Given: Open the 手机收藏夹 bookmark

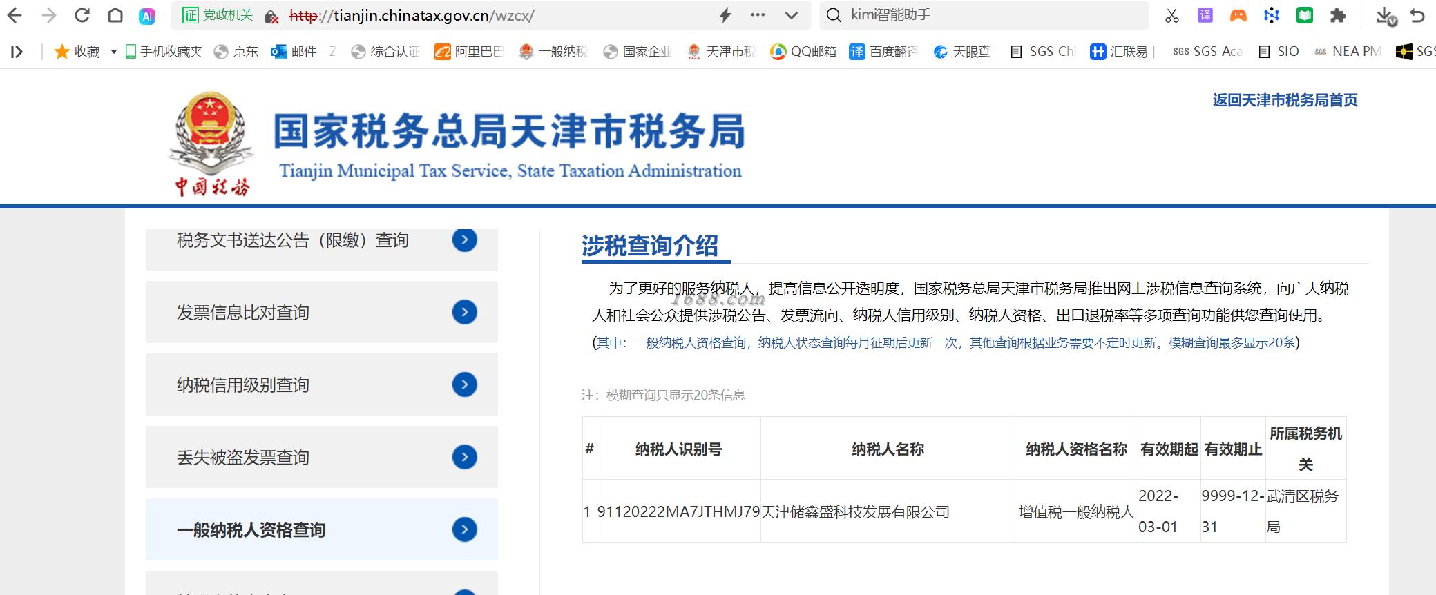Looking at the screenshot, I should click(164, 52).
